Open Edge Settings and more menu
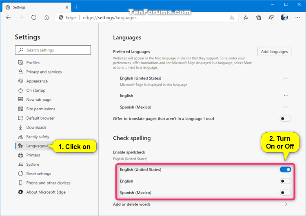 [297, 18]
